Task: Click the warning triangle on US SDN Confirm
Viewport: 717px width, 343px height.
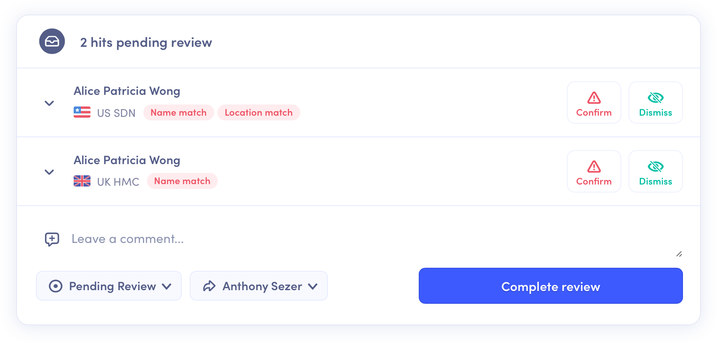Action: point(594,98)
